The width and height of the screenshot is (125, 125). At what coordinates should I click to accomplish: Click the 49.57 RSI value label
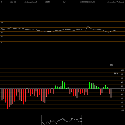pyautogui.click(x=115, y=31)
